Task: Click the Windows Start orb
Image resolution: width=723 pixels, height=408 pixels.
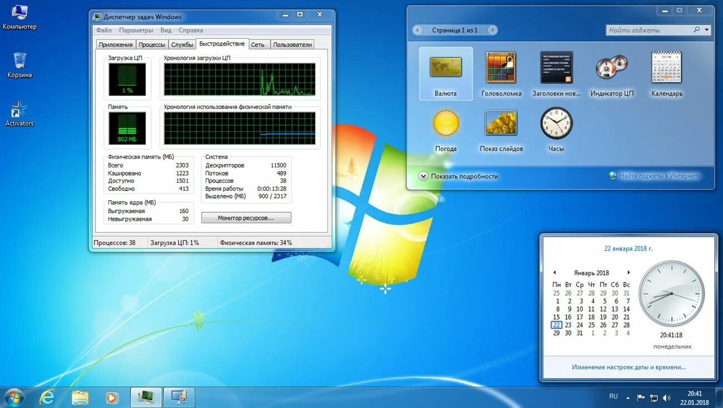Action: [x=14, y=397]
